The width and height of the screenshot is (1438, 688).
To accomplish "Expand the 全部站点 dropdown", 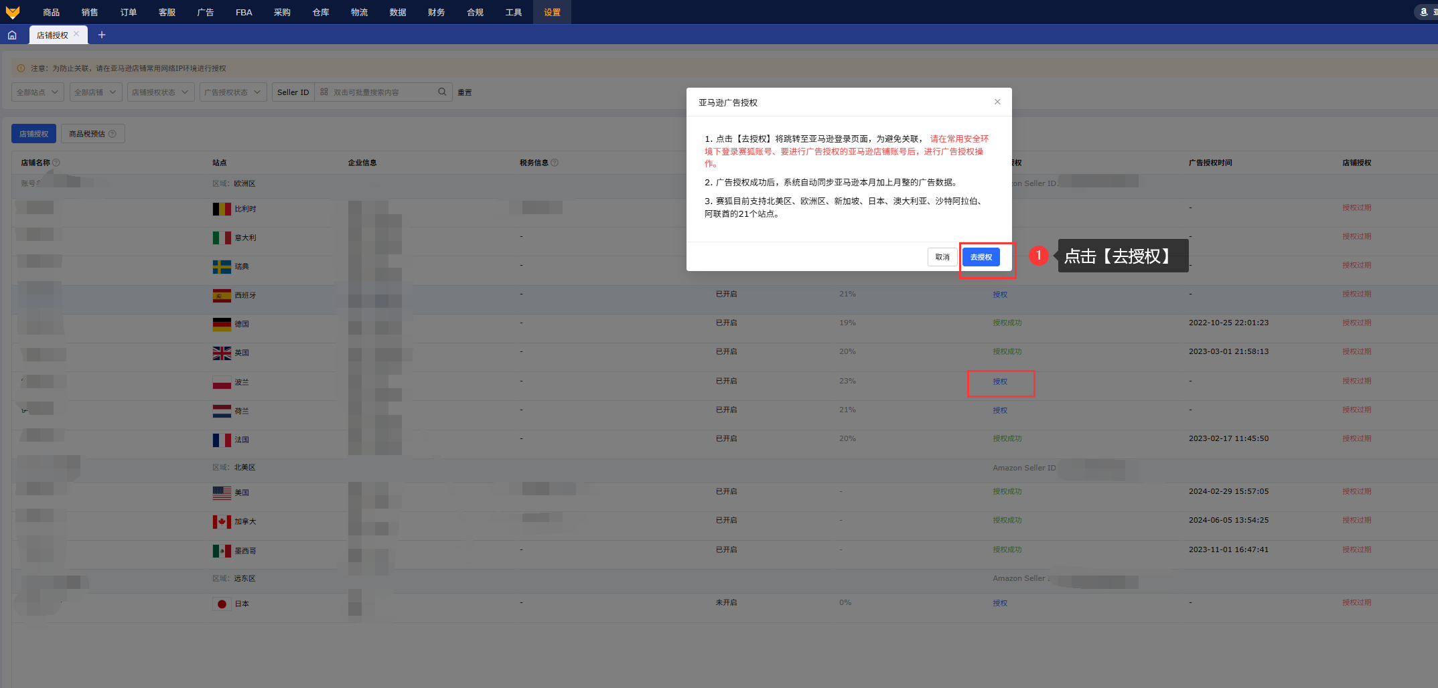I will click(x=38, y=92).
